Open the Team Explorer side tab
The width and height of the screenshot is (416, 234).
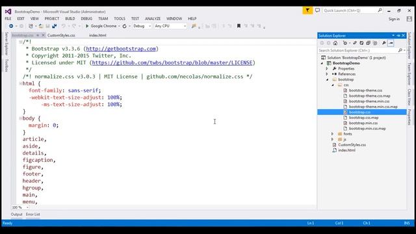(x=409, y=74)
